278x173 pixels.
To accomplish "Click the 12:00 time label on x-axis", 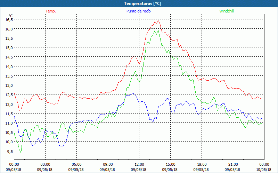I will click(x=139, y=164).
